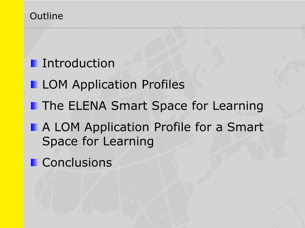This screenshot has width=305, height=228.
Task: Select the bullet icon before LOM Application Profiles
Action: 34,85
